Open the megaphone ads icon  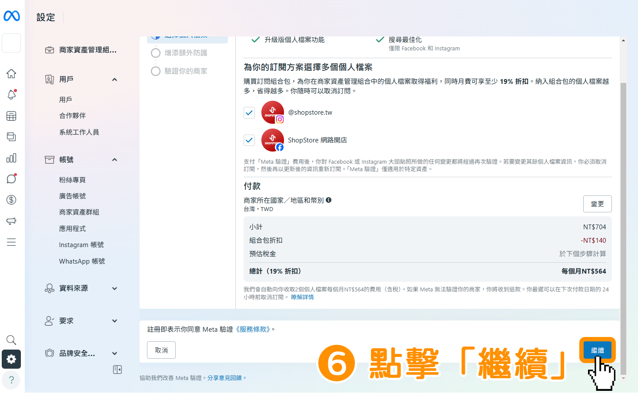[11, 221]
